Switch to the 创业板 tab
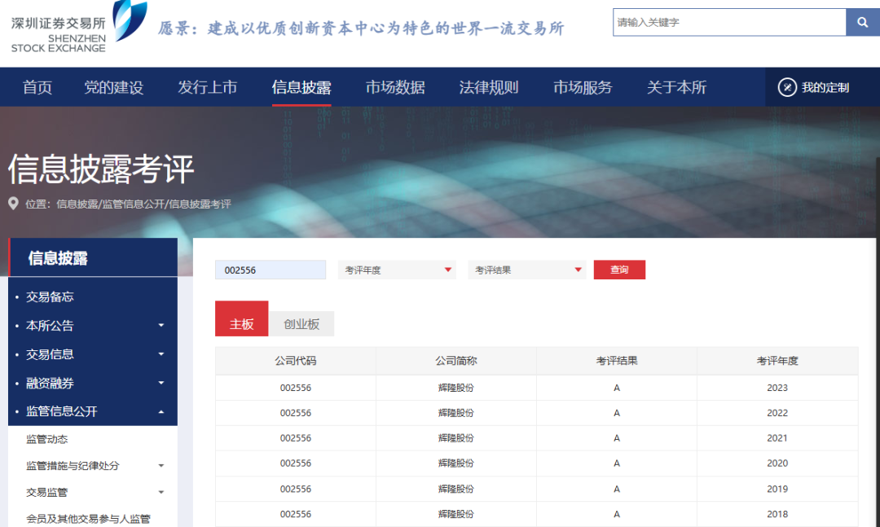This screenshot has height=527, width=880. 301,324
